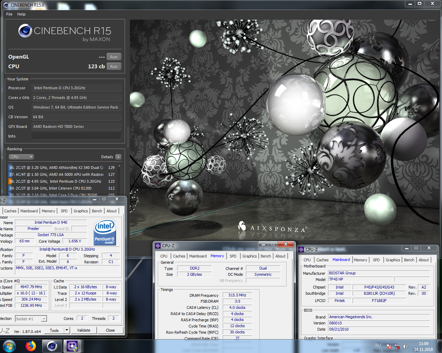
Task: Switch to CPU tab in right CPU-Z
Action: (307, 260)
